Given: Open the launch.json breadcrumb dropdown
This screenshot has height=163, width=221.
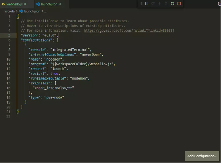Looking at the screenshot, I should click(32, 11).
